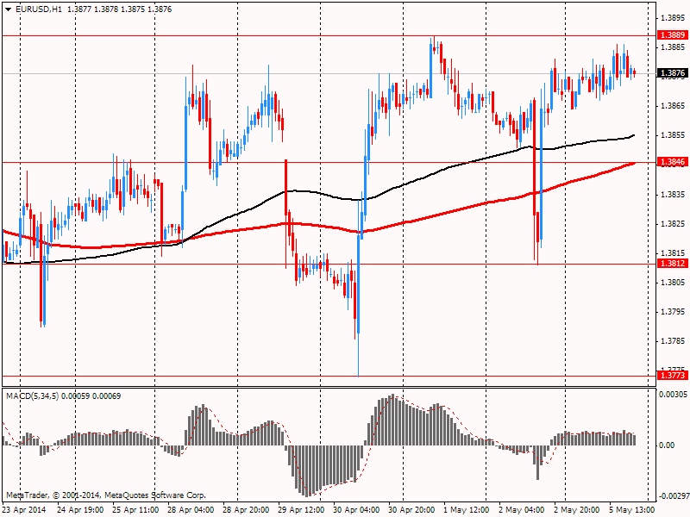Click the 24 Apr 19:00 time label
This screenshot has width=690, height=517.
pos(80,510)
